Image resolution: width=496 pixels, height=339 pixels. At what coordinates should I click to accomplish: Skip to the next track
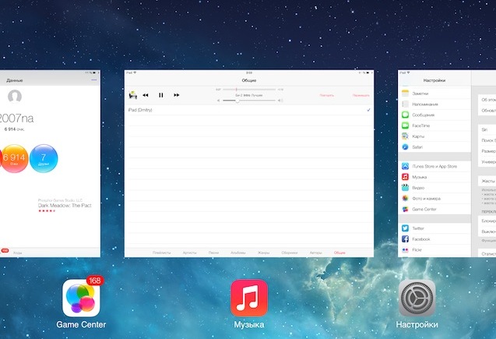coord(177,95)
